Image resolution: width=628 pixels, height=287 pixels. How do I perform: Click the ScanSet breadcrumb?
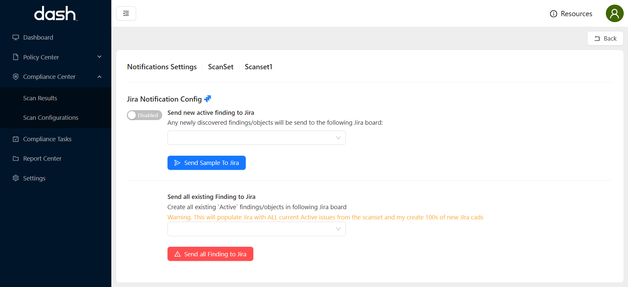tap(220, 67)
